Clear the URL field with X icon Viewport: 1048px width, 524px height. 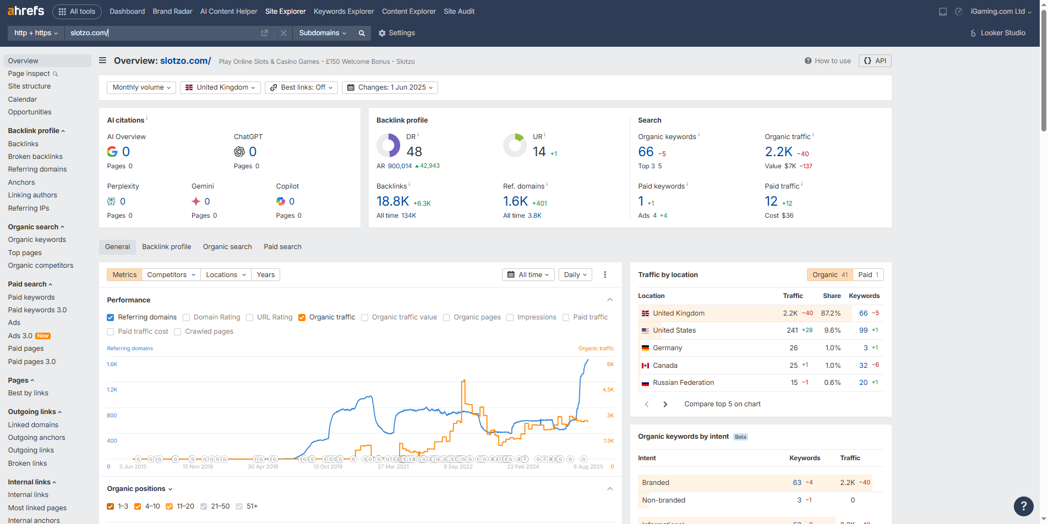click(x=283, y=33)
